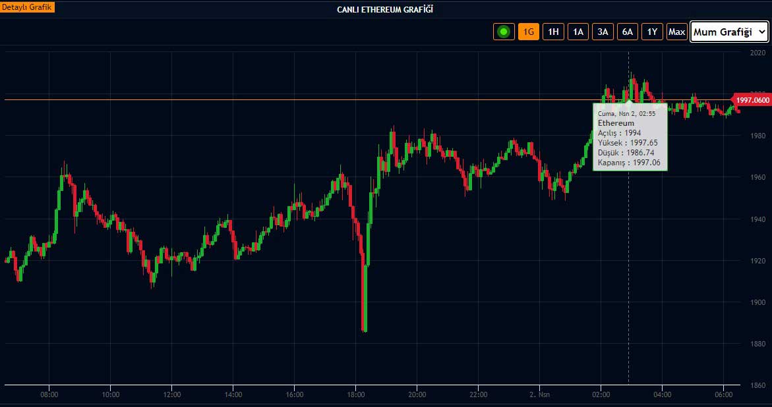Select the 1G one-day range
Viewport: 772px width, 407px height.
529,32
